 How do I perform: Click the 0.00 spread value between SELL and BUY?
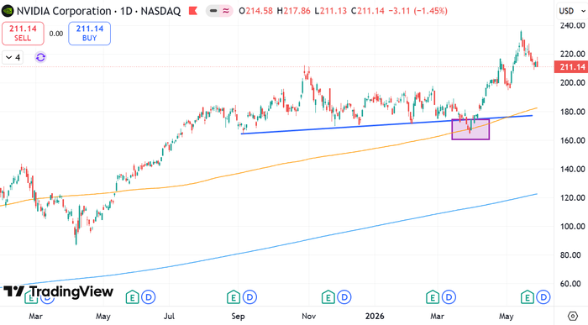(x=56, y=34)
